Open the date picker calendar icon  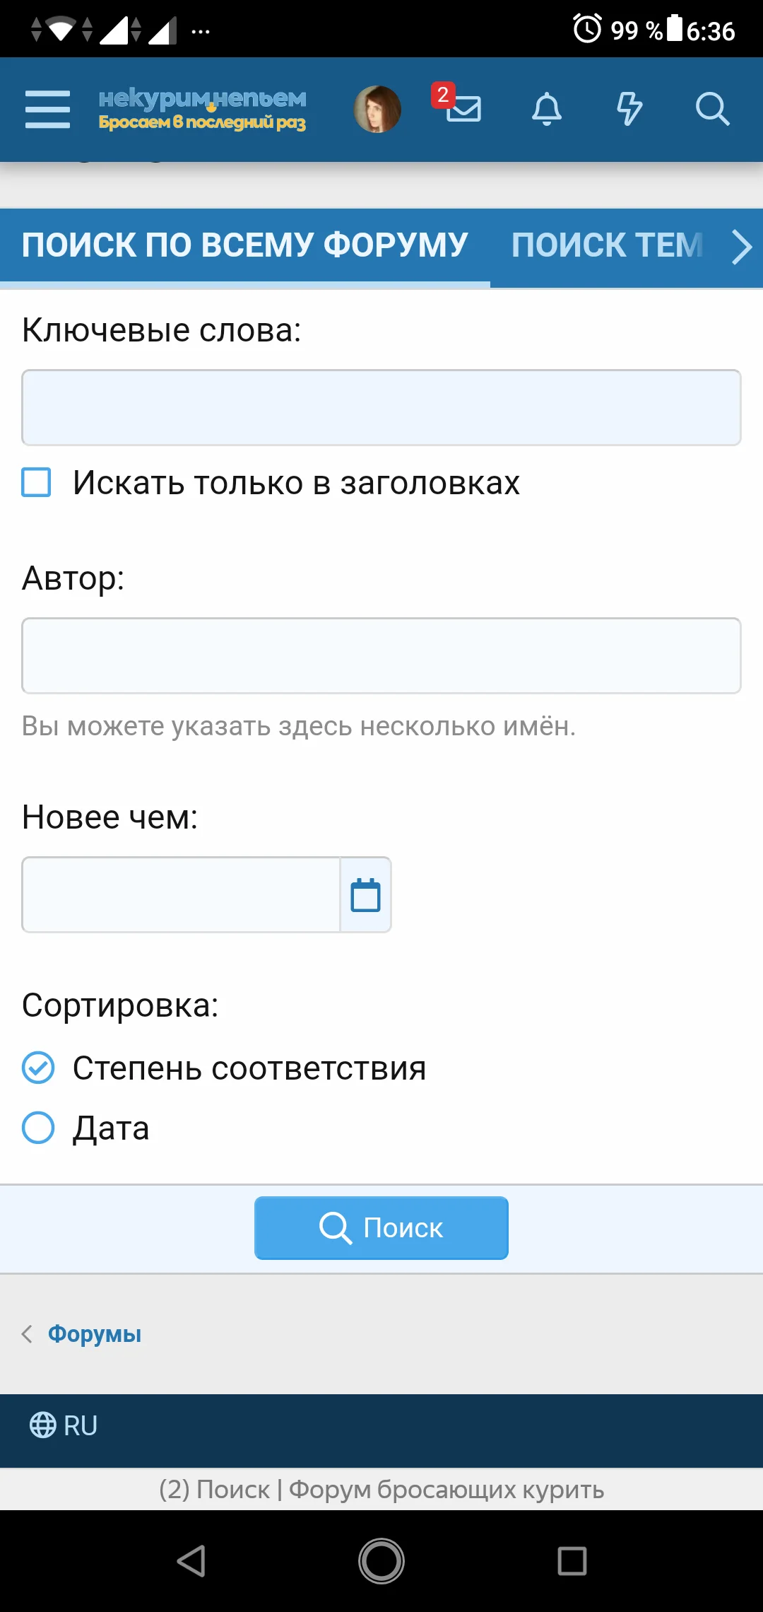pyautogui.click(x=365, y=895)
